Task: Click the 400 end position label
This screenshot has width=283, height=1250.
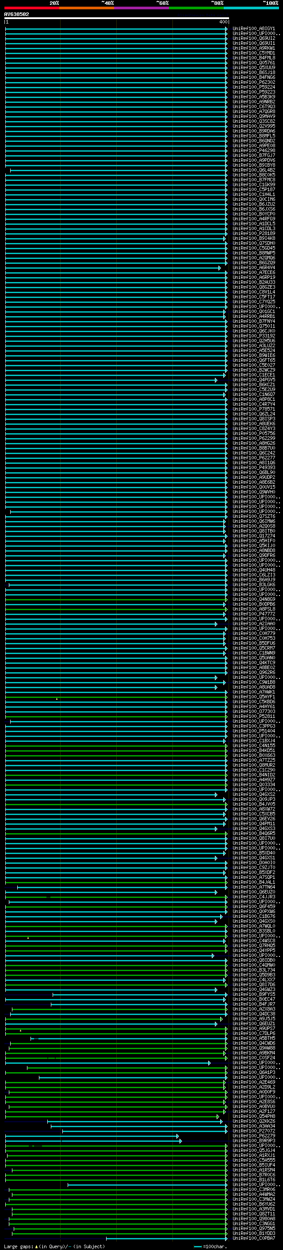Action: pos(223,22)
